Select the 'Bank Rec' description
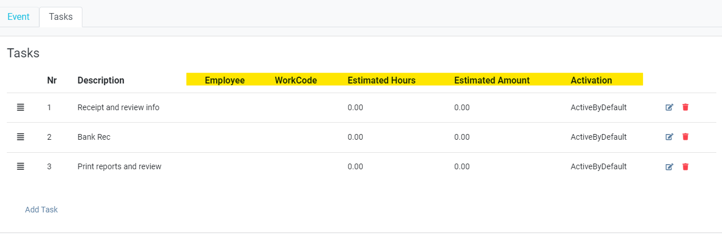Image resolution: width=722 pixels, height=234 pixels. (x=94, y=137)
